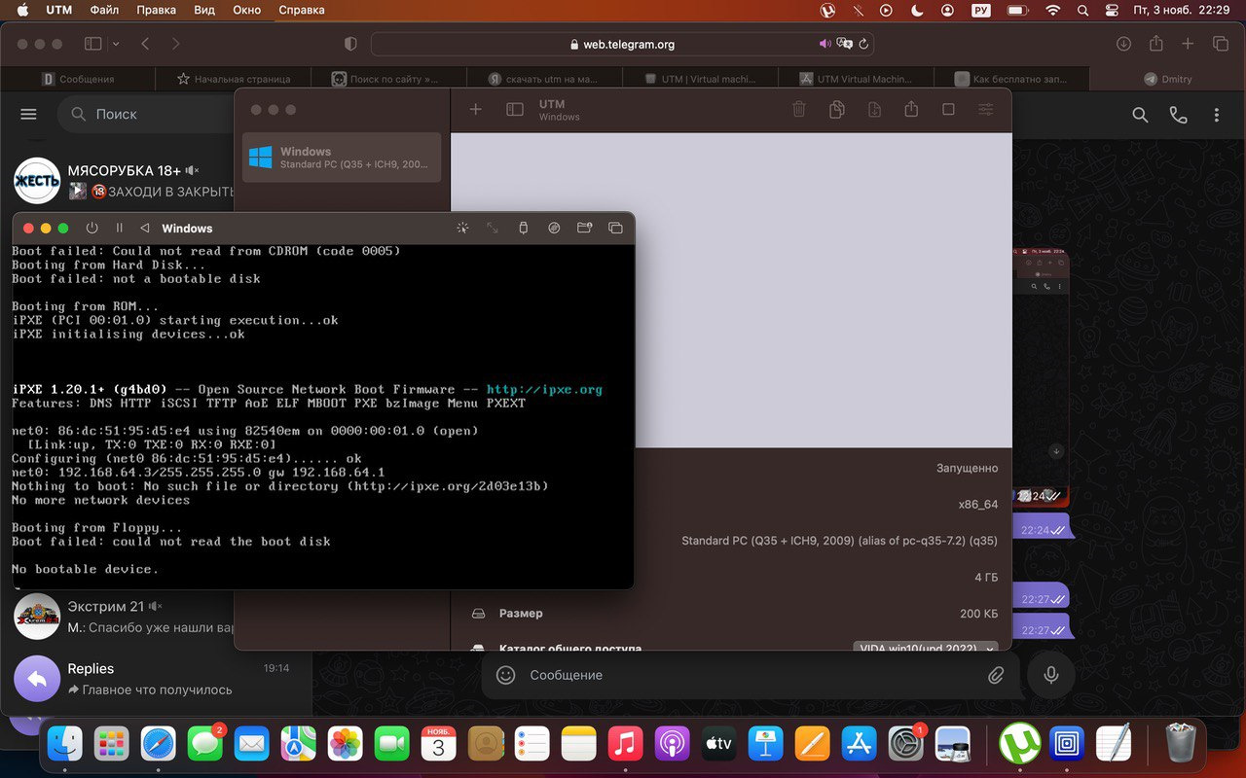Start a call in Telegram chat

pos(1178,115)
